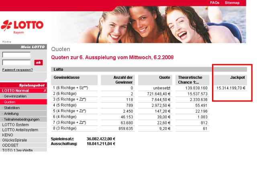Screen dimensions: 257x193
Task: Click the Anzahl der Gewinner column header
Action: pyautogui.click(x=118, y=80)
